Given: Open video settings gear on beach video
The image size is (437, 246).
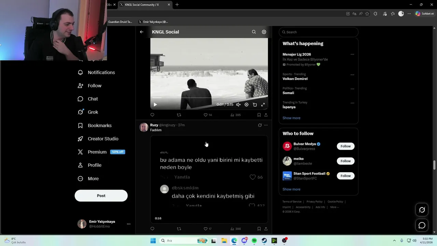Looking at the screenshot, I should point(246,105).
